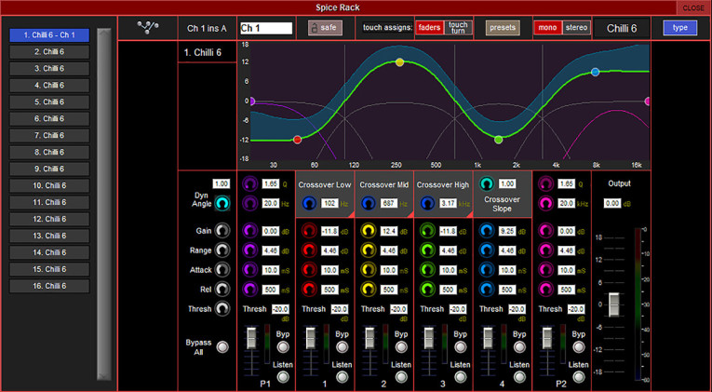Open the type selector
Viewport: 712px width, 392px height.
click(679, 28)
